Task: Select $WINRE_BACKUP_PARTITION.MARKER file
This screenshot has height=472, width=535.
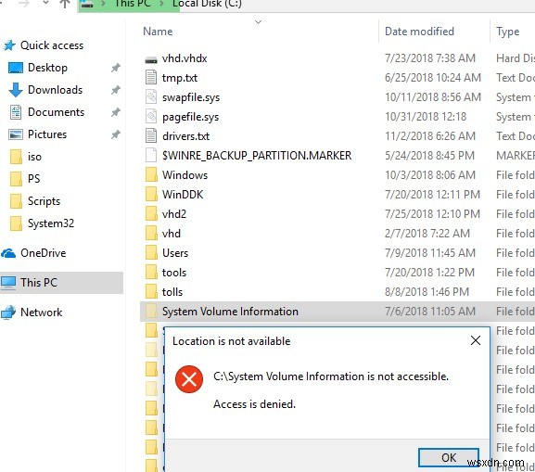Action: tap(257, 156)
